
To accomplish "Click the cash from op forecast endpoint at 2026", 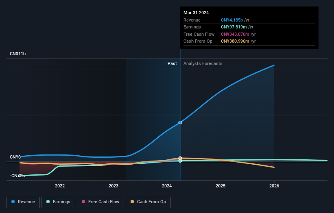I will pos(274,167).
